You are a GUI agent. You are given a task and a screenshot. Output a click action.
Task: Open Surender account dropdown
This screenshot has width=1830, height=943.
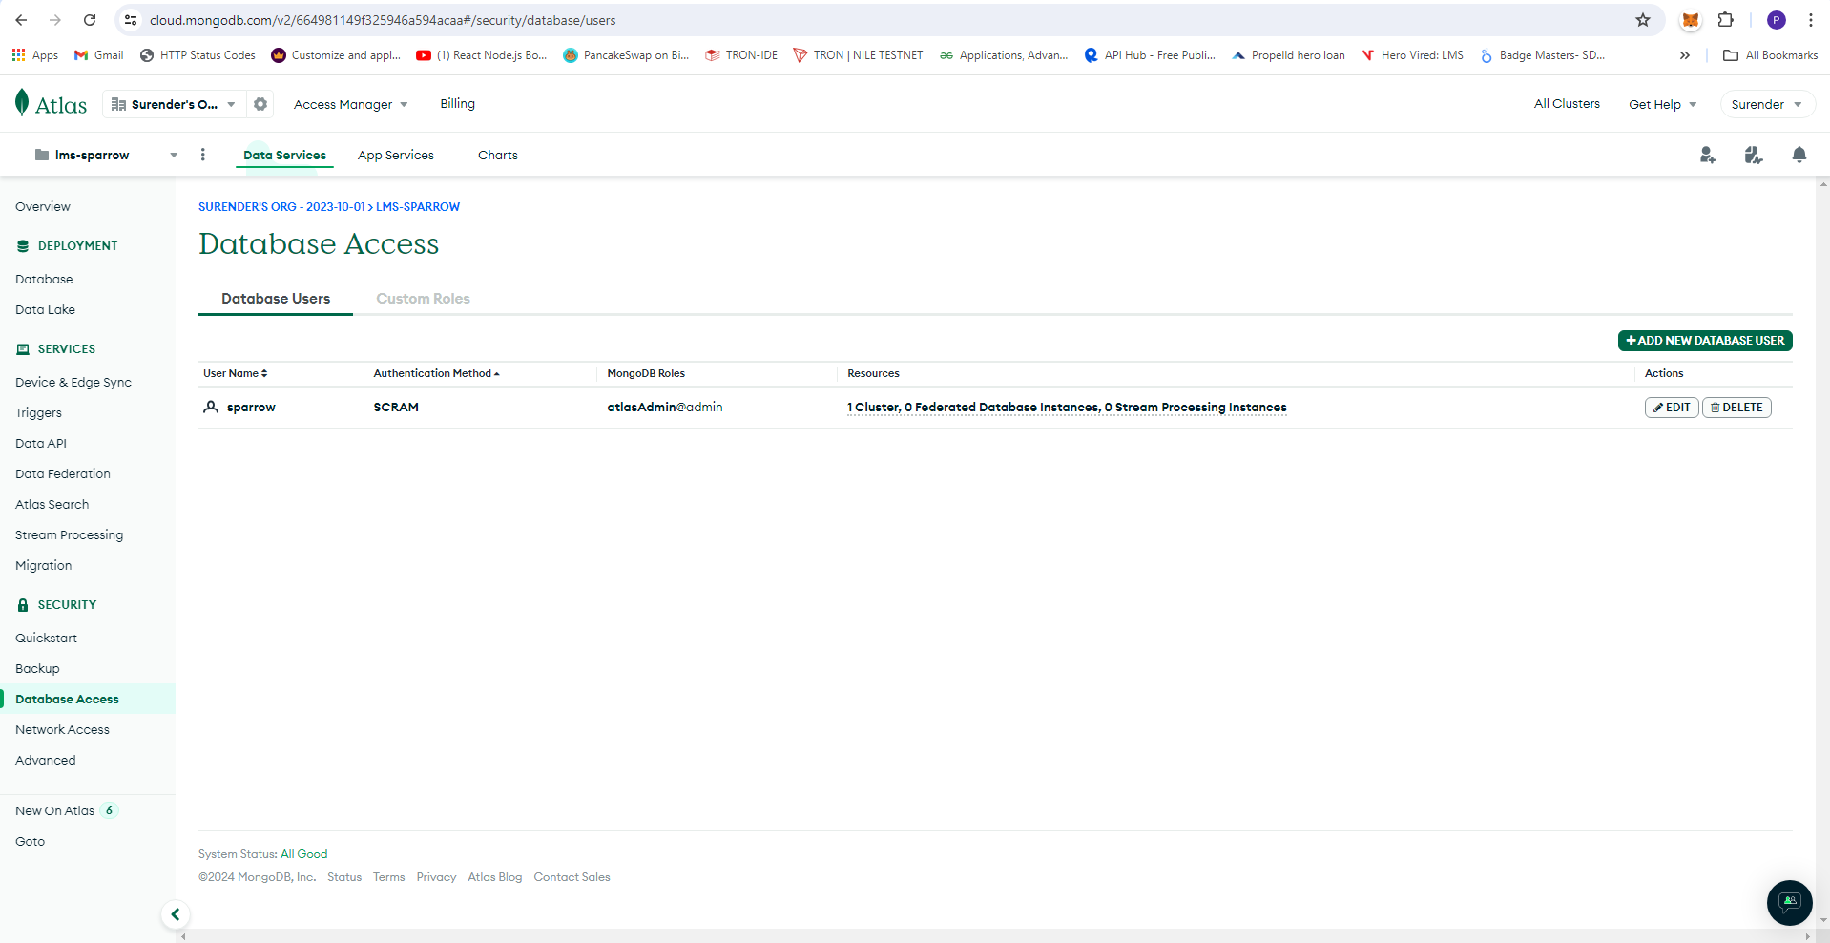pyautogui.click(x=1766, y=104)
